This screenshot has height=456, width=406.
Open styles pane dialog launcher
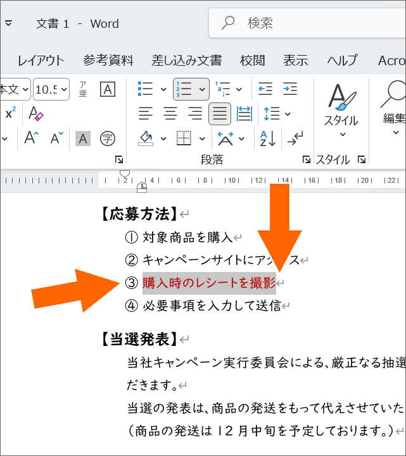pyautogui.click(x=362, y=159)
